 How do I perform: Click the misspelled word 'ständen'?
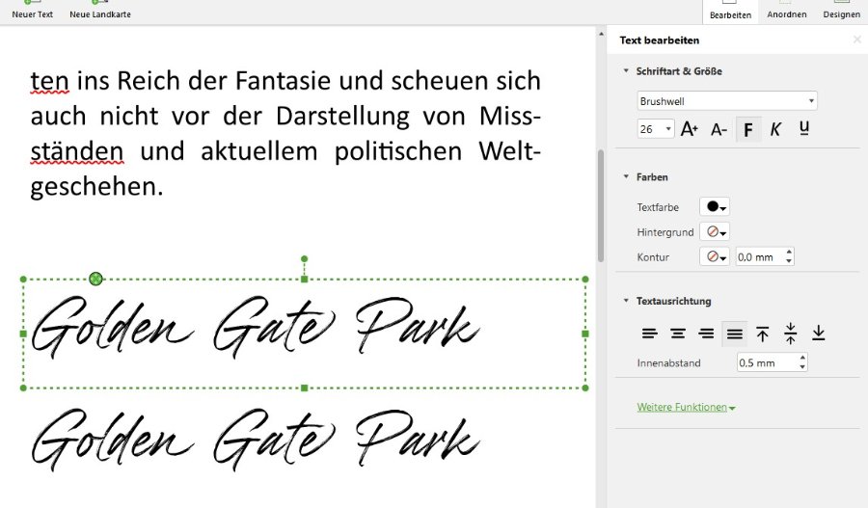pos(76,151)
